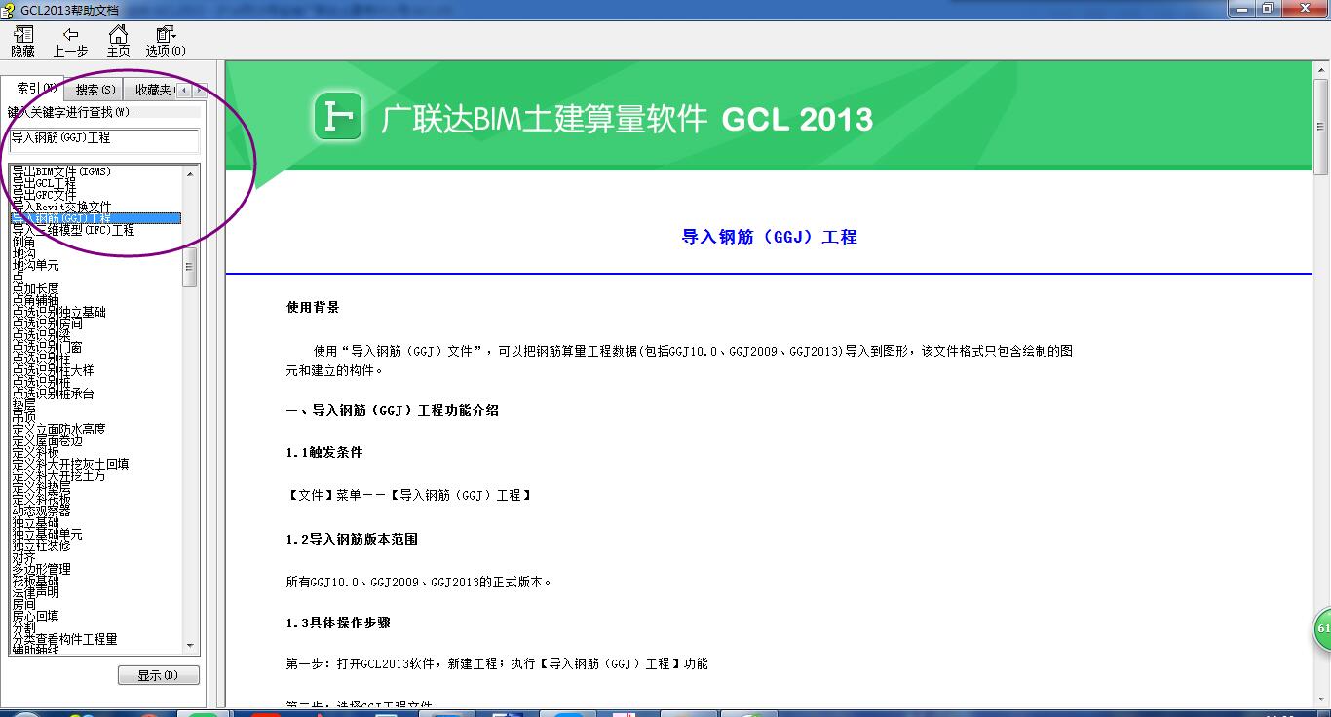
Task: Select index entry 定义立面防水高度
Action: pyautogui.click(x=58, y=429)
